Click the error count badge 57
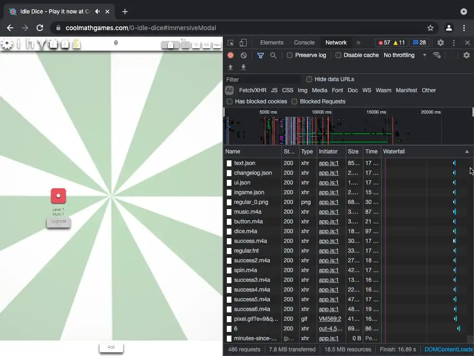The width and height of the screenshot is (474, 356). coord(384,43)
